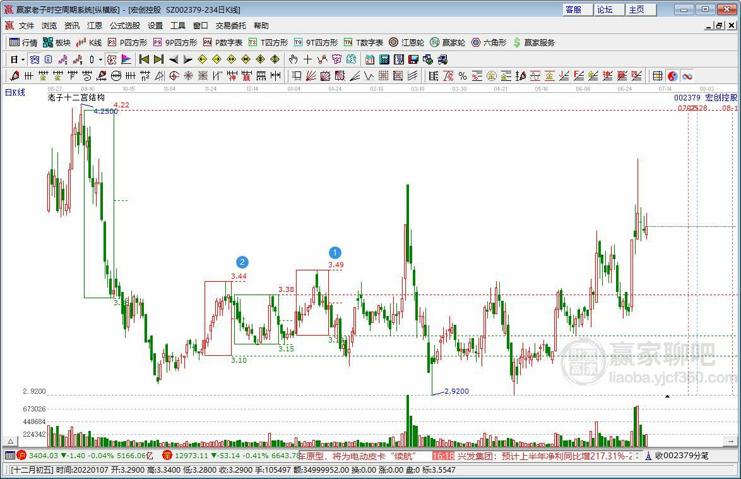Select the red fan lines tool
Screen dimensions: 741x479
[311, 76]
